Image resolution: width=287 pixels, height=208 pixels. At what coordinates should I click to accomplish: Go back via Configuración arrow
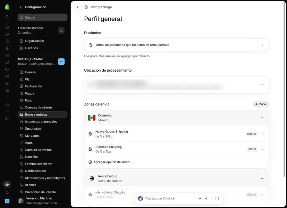[21, 7]
